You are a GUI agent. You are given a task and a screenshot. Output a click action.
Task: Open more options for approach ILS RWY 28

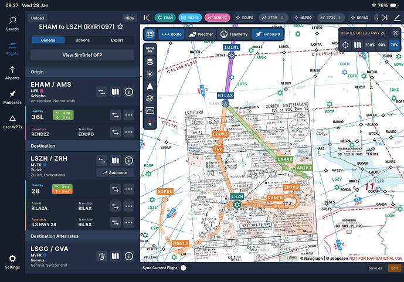pos(129,222)
